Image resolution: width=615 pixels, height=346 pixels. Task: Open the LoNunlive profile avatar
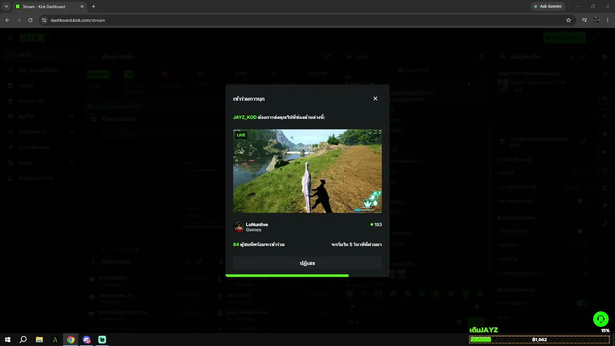[238, 227]
